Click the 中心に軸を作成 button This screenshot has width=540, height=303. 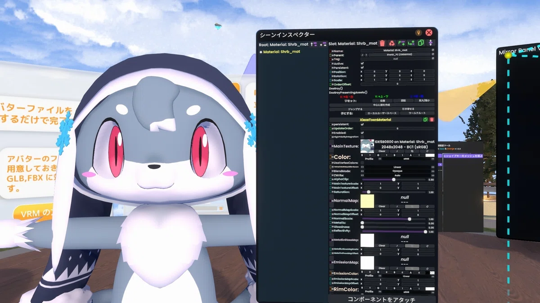coord(382,105)
